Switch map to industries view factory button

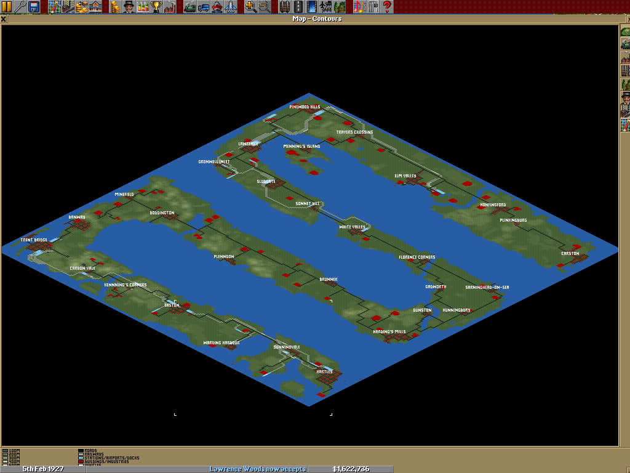626,57
